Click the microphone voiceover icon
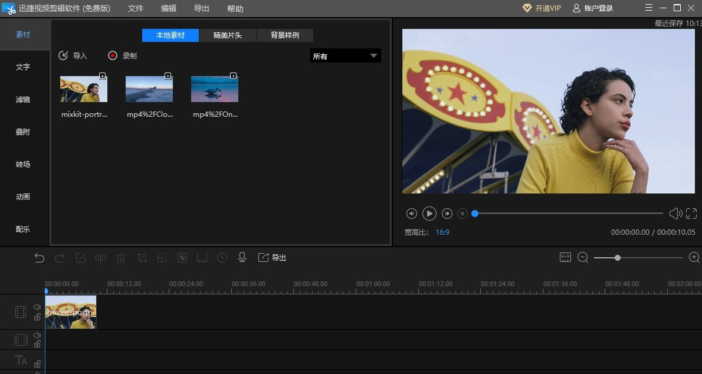The height and width of the screenshot is (374, 702). pyautogui.click(x=242, y=258)
